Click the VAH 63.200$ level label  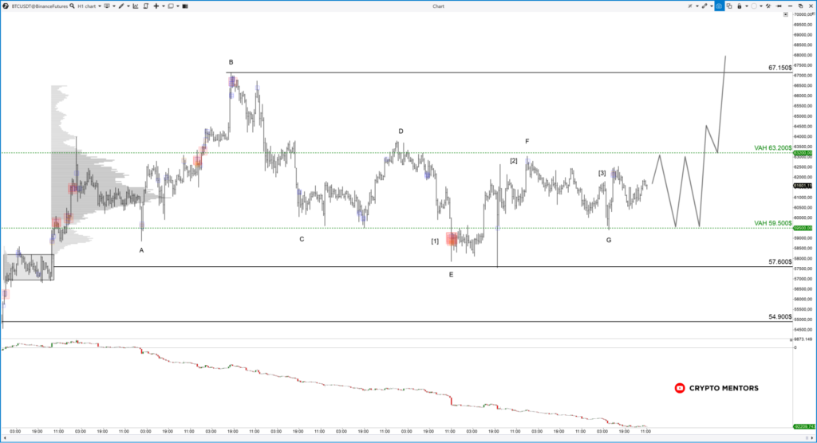[772, 148]
